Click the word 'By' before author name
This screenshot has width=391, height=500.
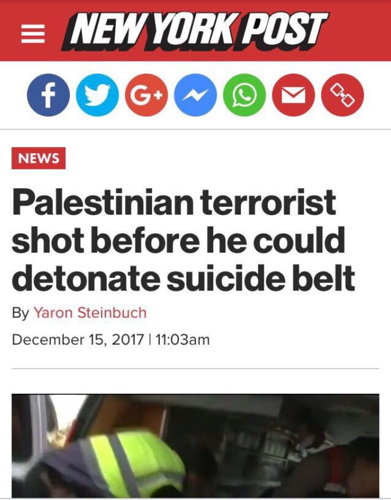click(21, 313)
